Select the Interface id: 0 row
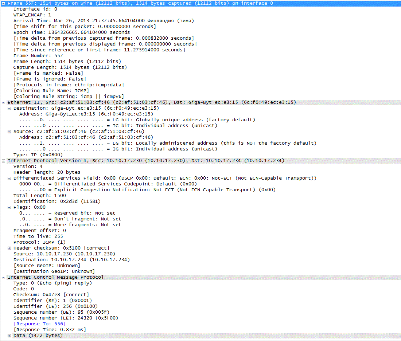Viewport: 401px width, 341px height. 35,9
